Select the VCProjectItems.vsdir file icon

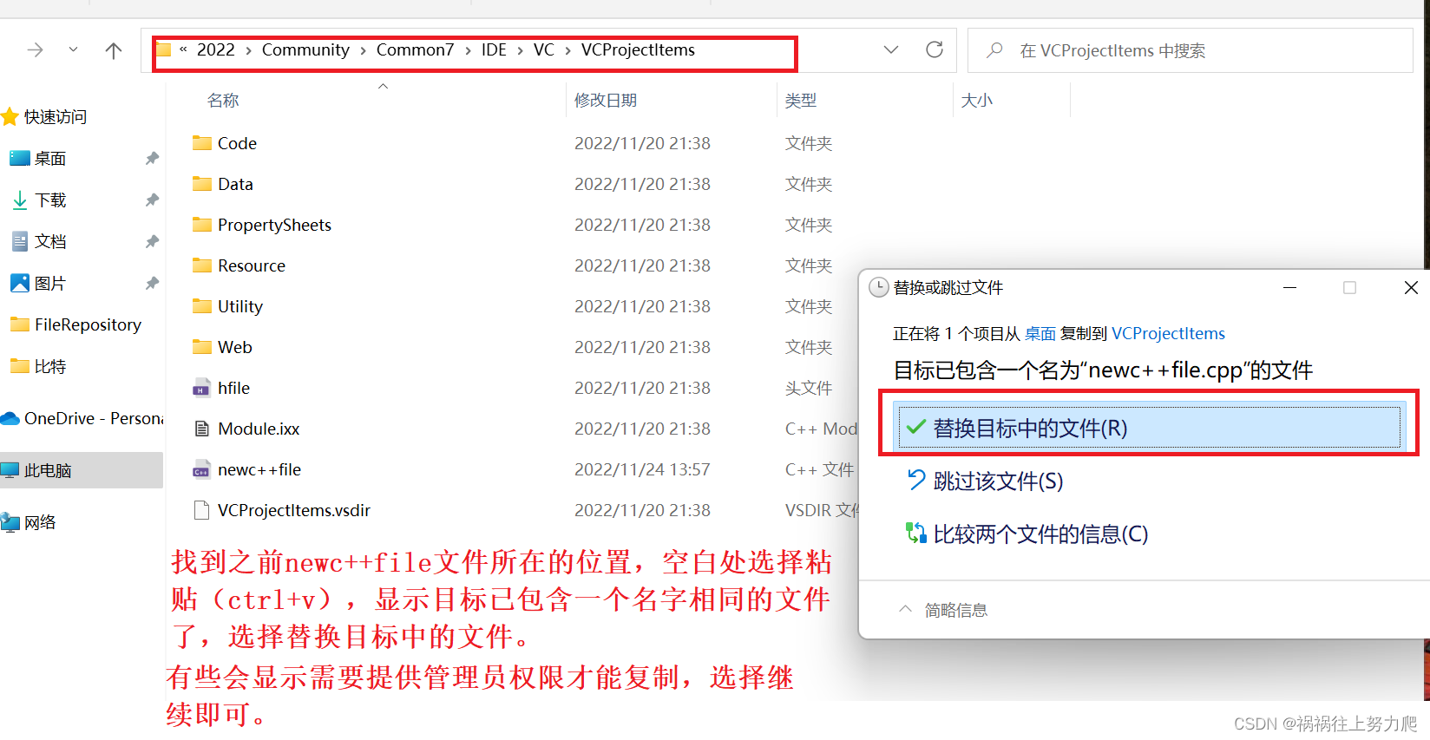coord(201,510)
